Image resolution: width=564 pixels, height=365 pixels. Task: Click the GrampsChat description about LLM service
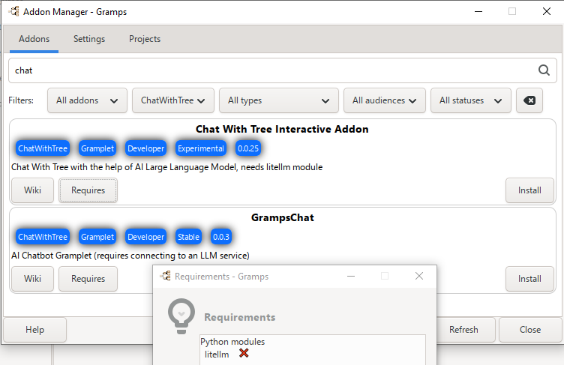(x=130, y=256)
